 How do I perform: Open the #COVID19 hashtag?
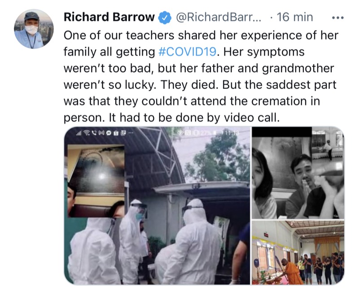pos(187,52)
